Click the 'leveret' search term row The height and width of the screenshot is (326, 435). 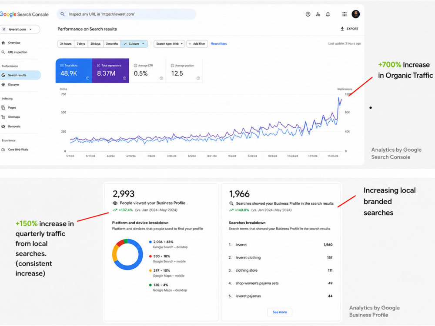(x=281, y=245)
